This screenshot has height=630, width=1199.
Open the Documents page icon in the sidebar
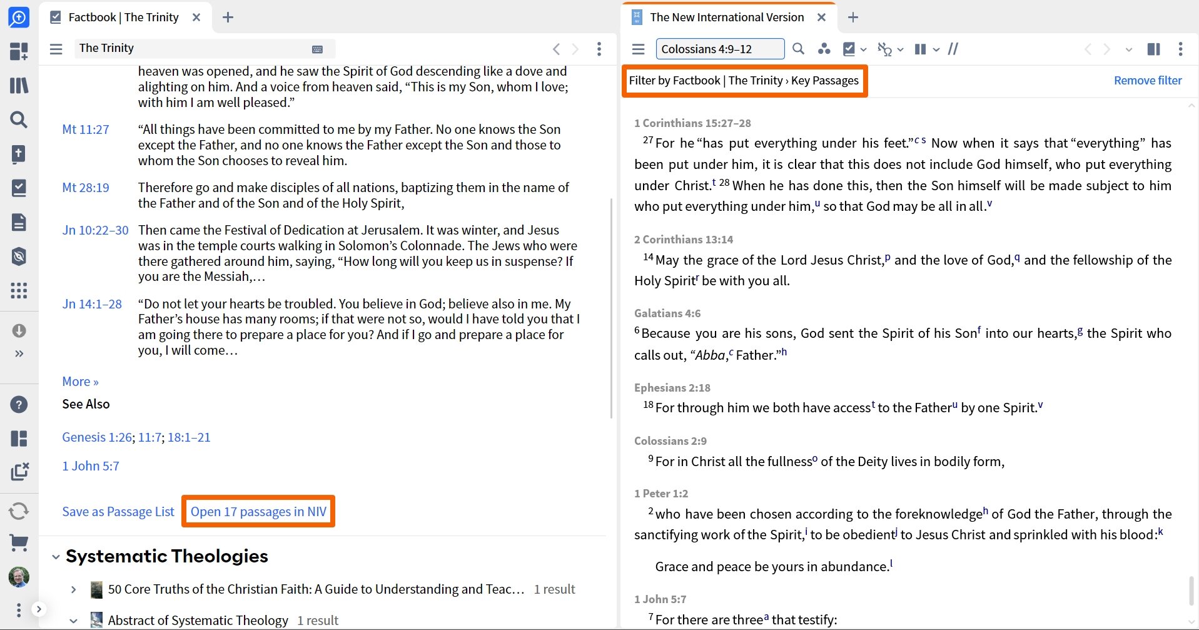pos(19,222)
